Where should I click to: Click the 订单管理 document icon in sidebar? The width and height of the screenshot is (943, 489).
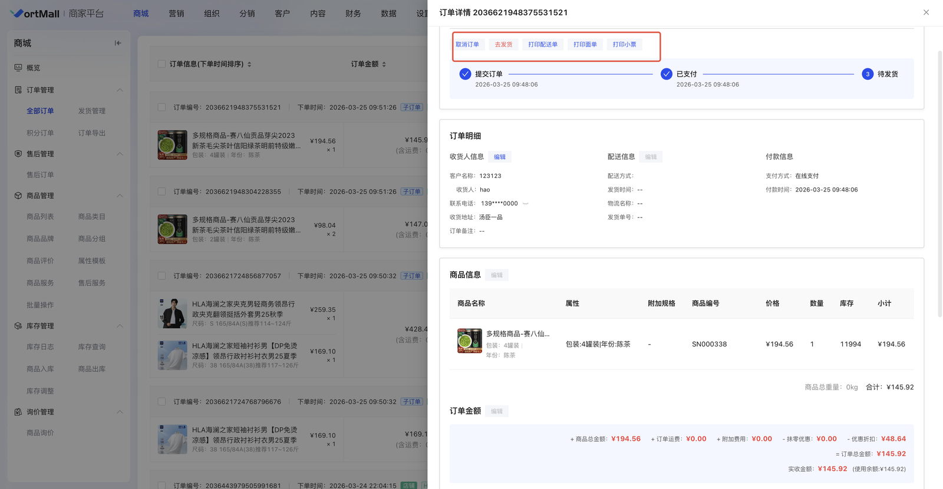click(x=18, y=90)
